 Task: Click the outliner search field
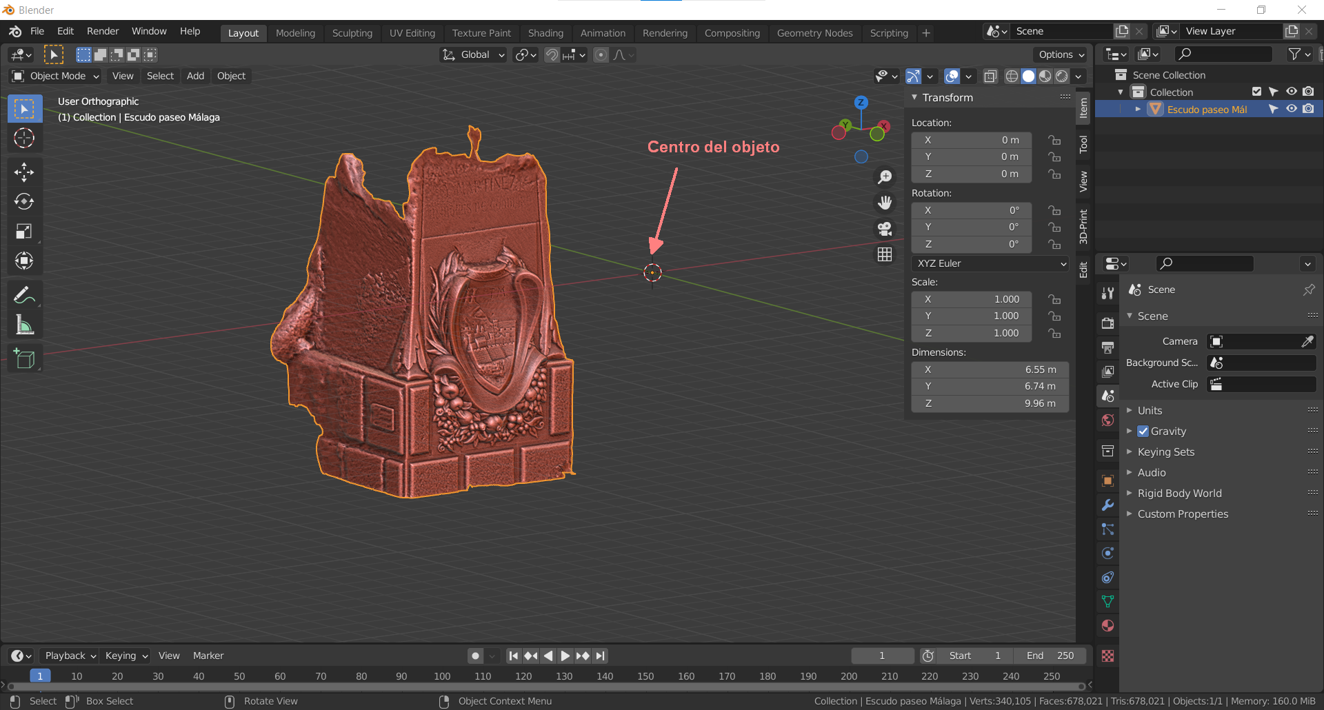tap(1224, 54)
